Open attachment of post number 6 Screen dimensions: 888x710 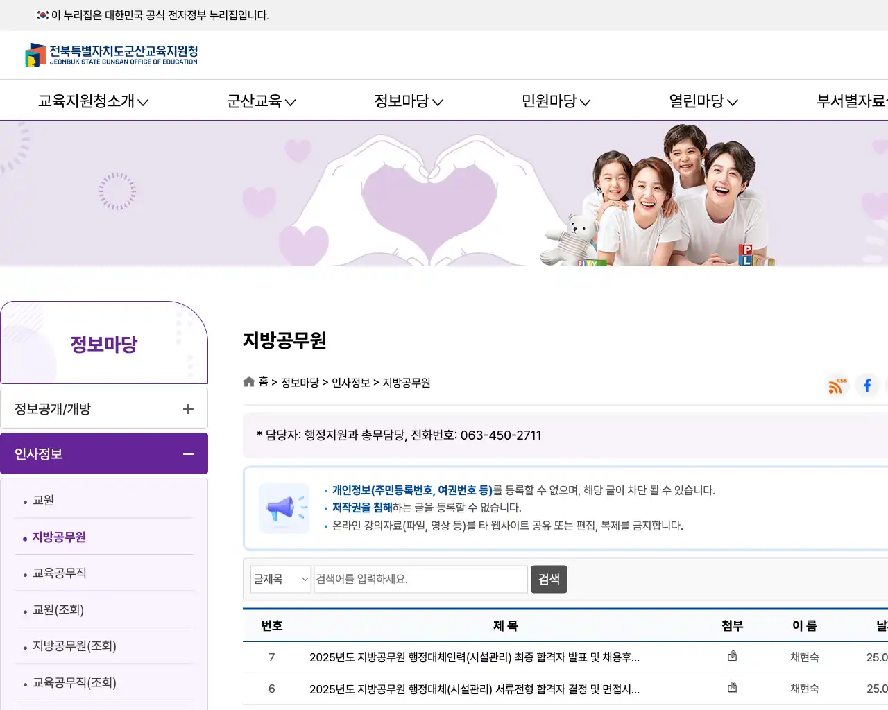pos(732,688)
